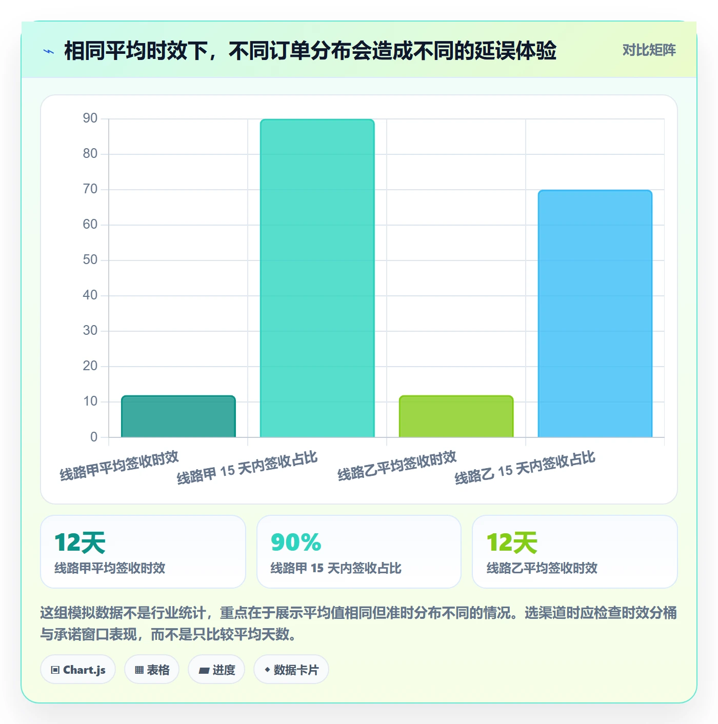Open the 12天 线路乙平均签收时效 data card
Screen dimensions: 718x724
(575, 552)
